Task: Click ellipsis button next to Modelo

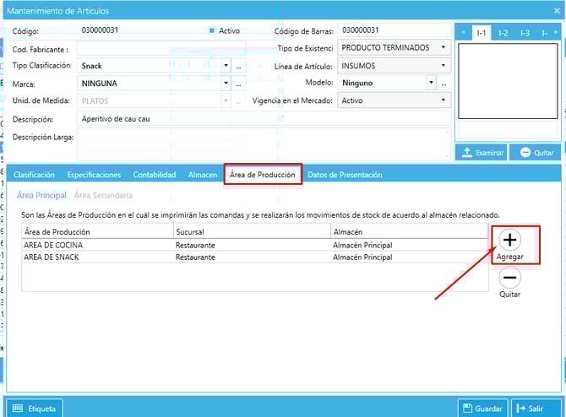Action: tap(444, 84)
